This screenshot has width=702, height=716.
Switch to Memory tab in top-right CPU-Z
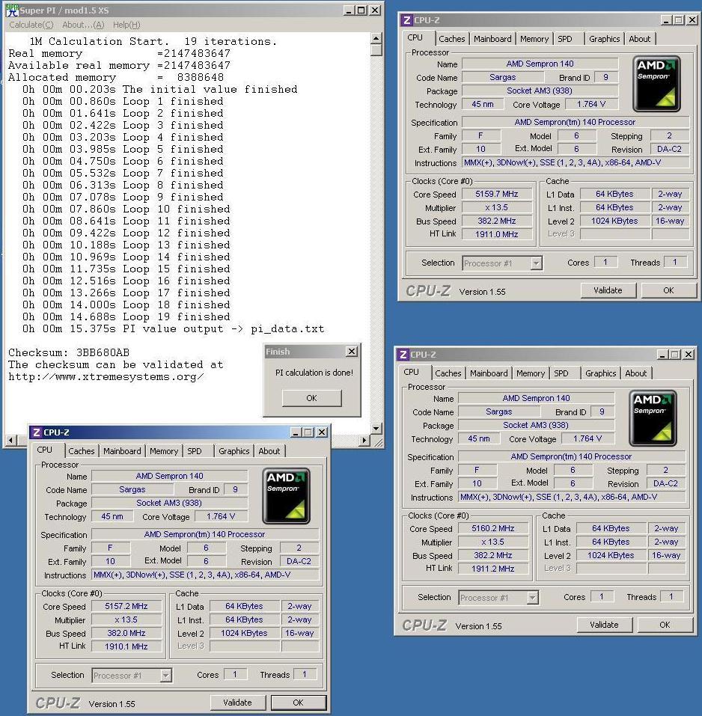[x=534, y=39]
